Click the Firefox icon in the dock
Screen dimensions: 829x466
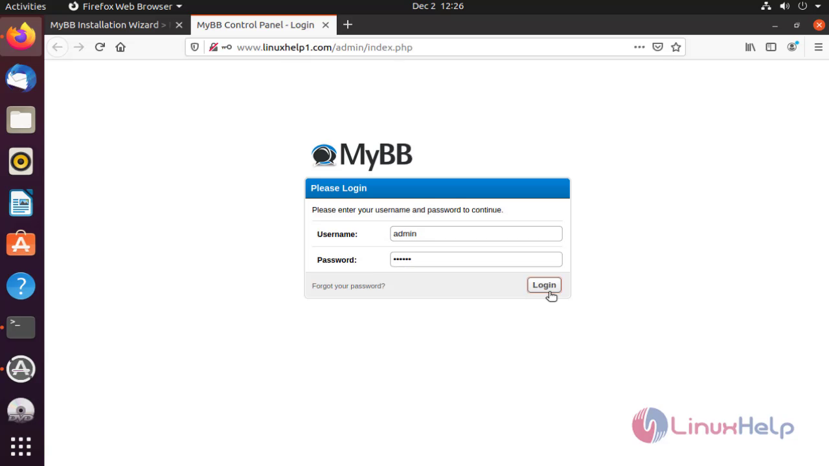[x=21, y=36]
